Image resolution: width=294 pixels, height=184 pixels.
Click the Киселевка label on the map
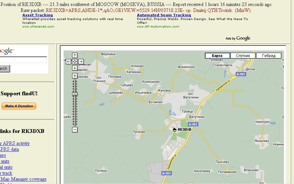(202, 171)
